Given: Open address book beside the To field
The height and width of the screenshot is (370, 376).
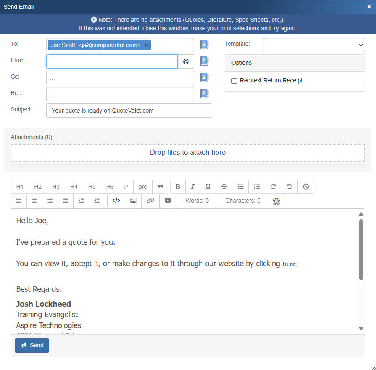Looking at the screenshot, I should [x=204, y=45].
